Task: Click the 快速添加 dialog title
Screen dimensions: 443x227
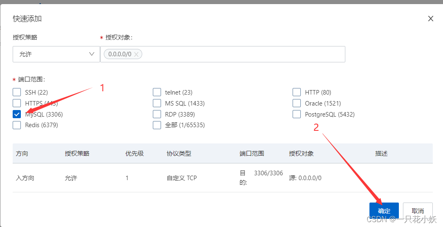Action: coord(27,19)
